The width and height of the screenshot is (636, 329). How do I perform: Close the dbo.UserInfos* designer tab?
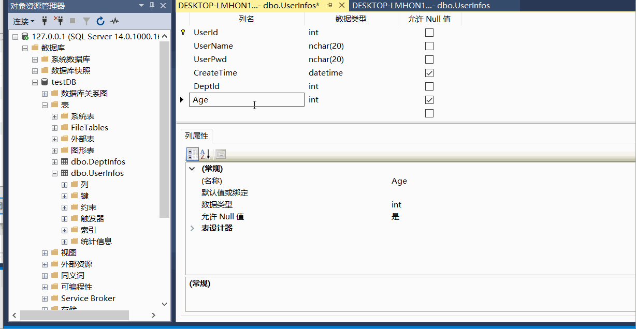click(x=341, y=5)
